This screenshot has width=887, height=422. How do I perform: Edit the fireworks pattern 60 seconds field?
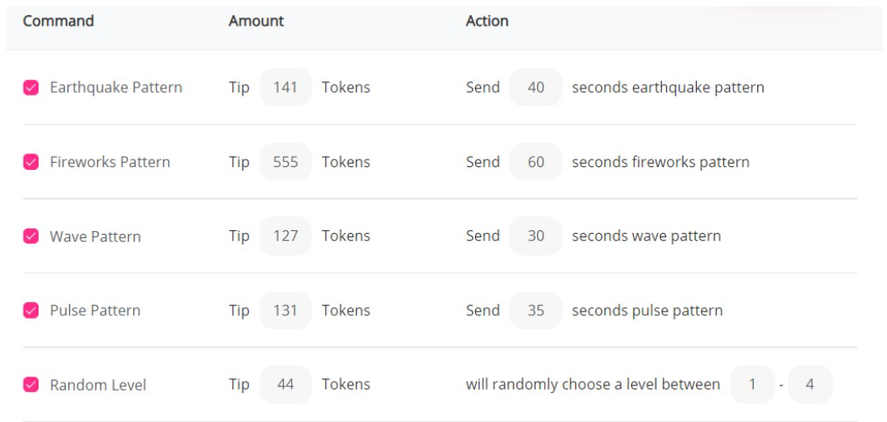click(536, 162)
